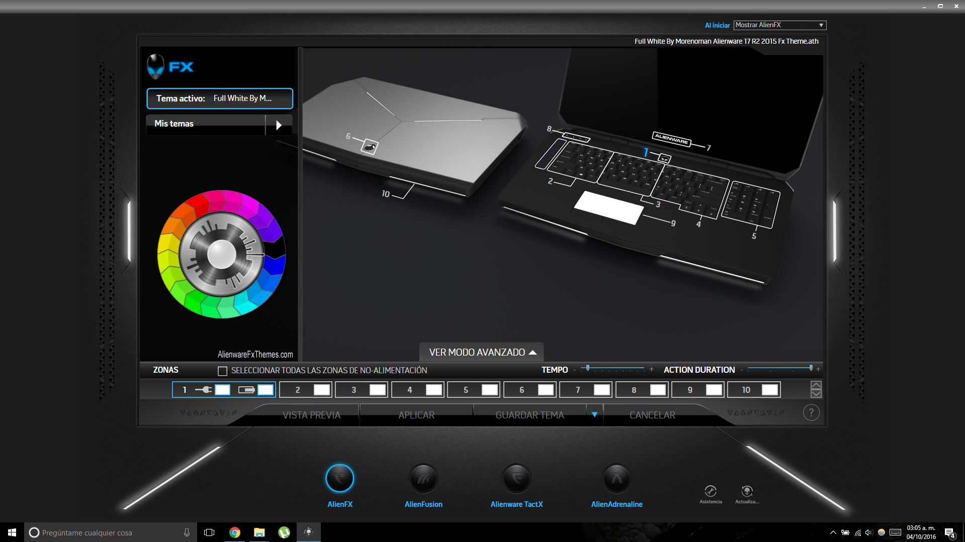Open the AlienAdrenaline module icon
The width and height of the screenshot is (965, 542).
tap(617, 478)
